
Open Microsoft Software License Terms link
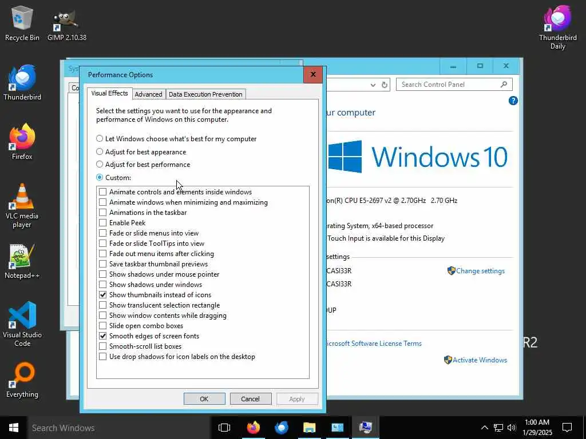(x=374, y=344)
